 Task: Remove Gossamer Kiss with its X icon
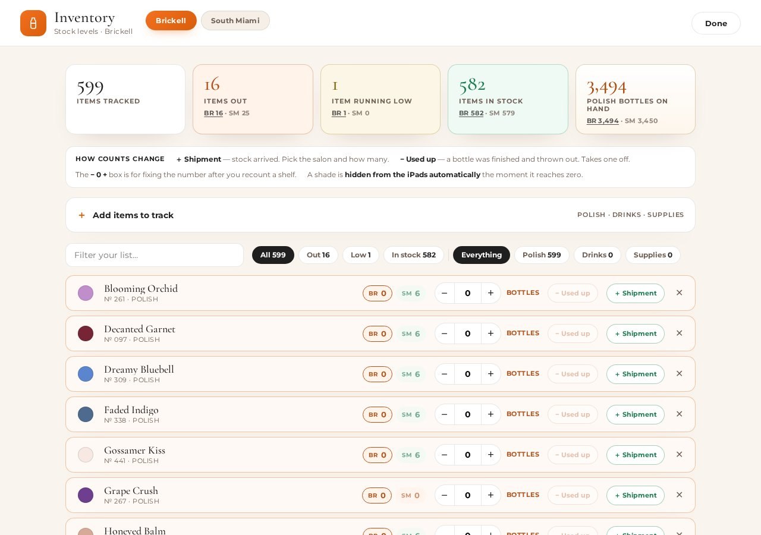[679, 455]
